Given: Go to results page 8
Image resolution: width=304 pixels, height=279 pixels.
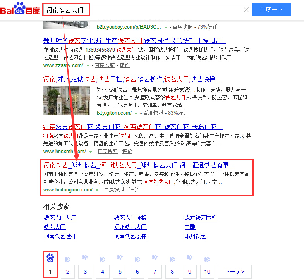Looking at the screenshot, I should click(172, 272).
